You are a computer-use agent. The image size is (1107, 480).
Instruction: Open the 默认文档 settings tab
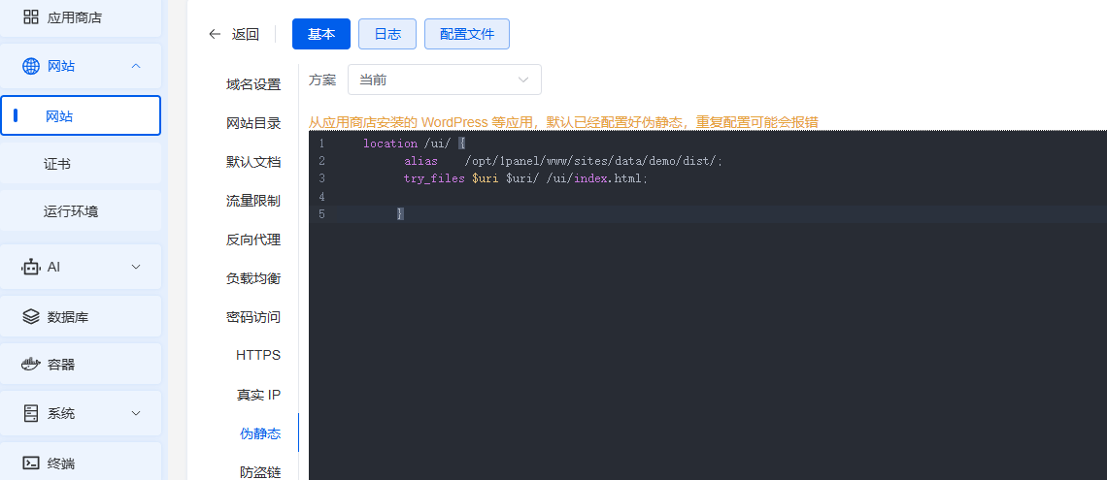coord(253,162)
